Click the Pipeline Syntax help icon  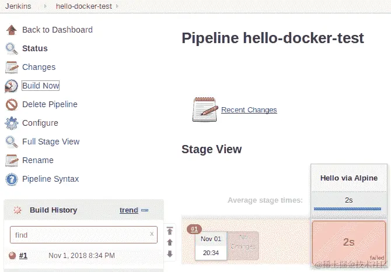point(12,179)
